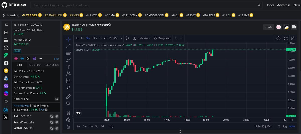Open the candlestick chart style menu
Screen dimensions: 301x134
tap(127, 38)
